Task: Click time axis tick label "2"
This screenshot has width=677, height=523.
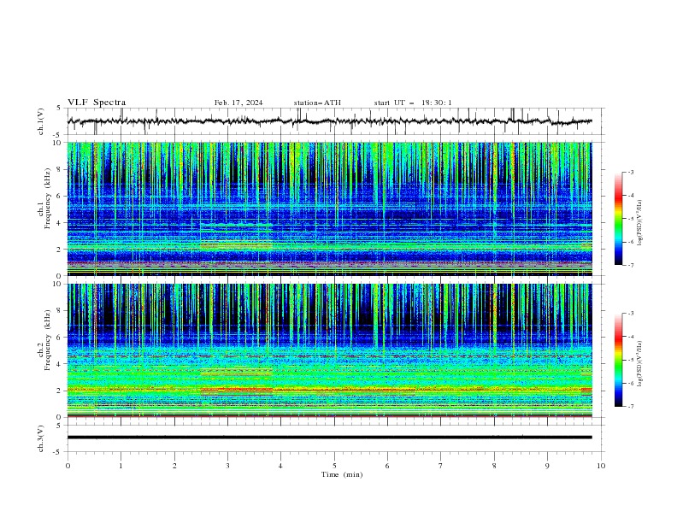Action: coord(174,466)
